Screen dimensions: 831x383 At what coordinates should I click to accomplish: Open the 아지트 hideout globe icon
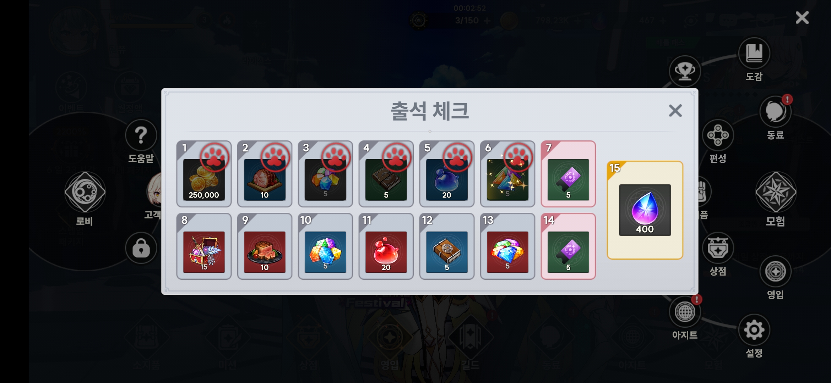click(685, 312)
